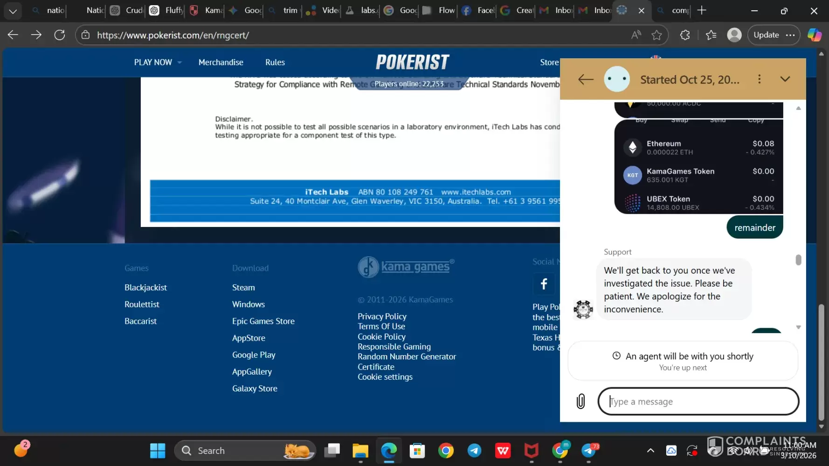Open browser extensions puzzle icon
Screen dimensions: 829x466
point(685,35)
